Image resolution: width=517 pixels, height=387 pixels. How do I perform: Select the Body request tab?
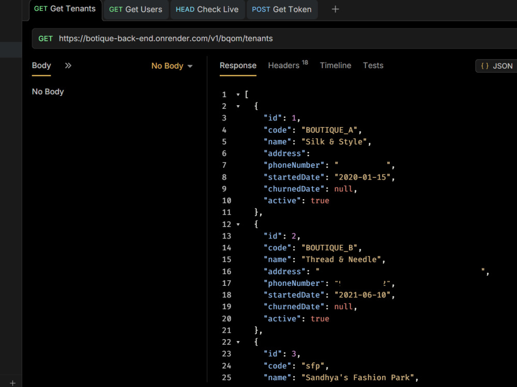tap(41, 66)
